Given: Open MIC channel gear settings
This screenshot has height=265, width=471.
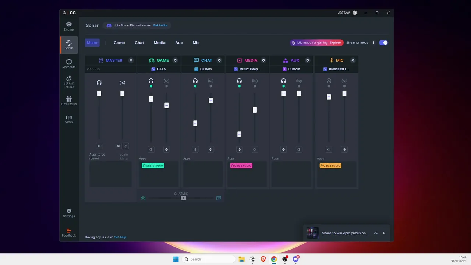Looking at the screenshot, I should coord(353,60).
